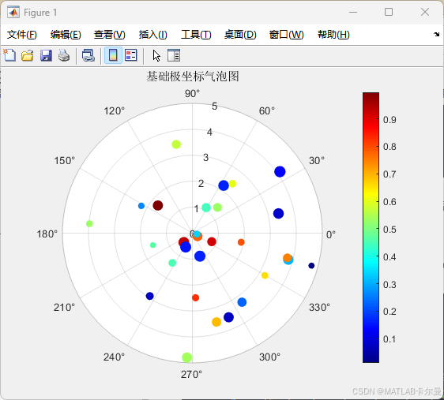Click the 270° angle axis label

pyautogui.click(x=191, y=375)
